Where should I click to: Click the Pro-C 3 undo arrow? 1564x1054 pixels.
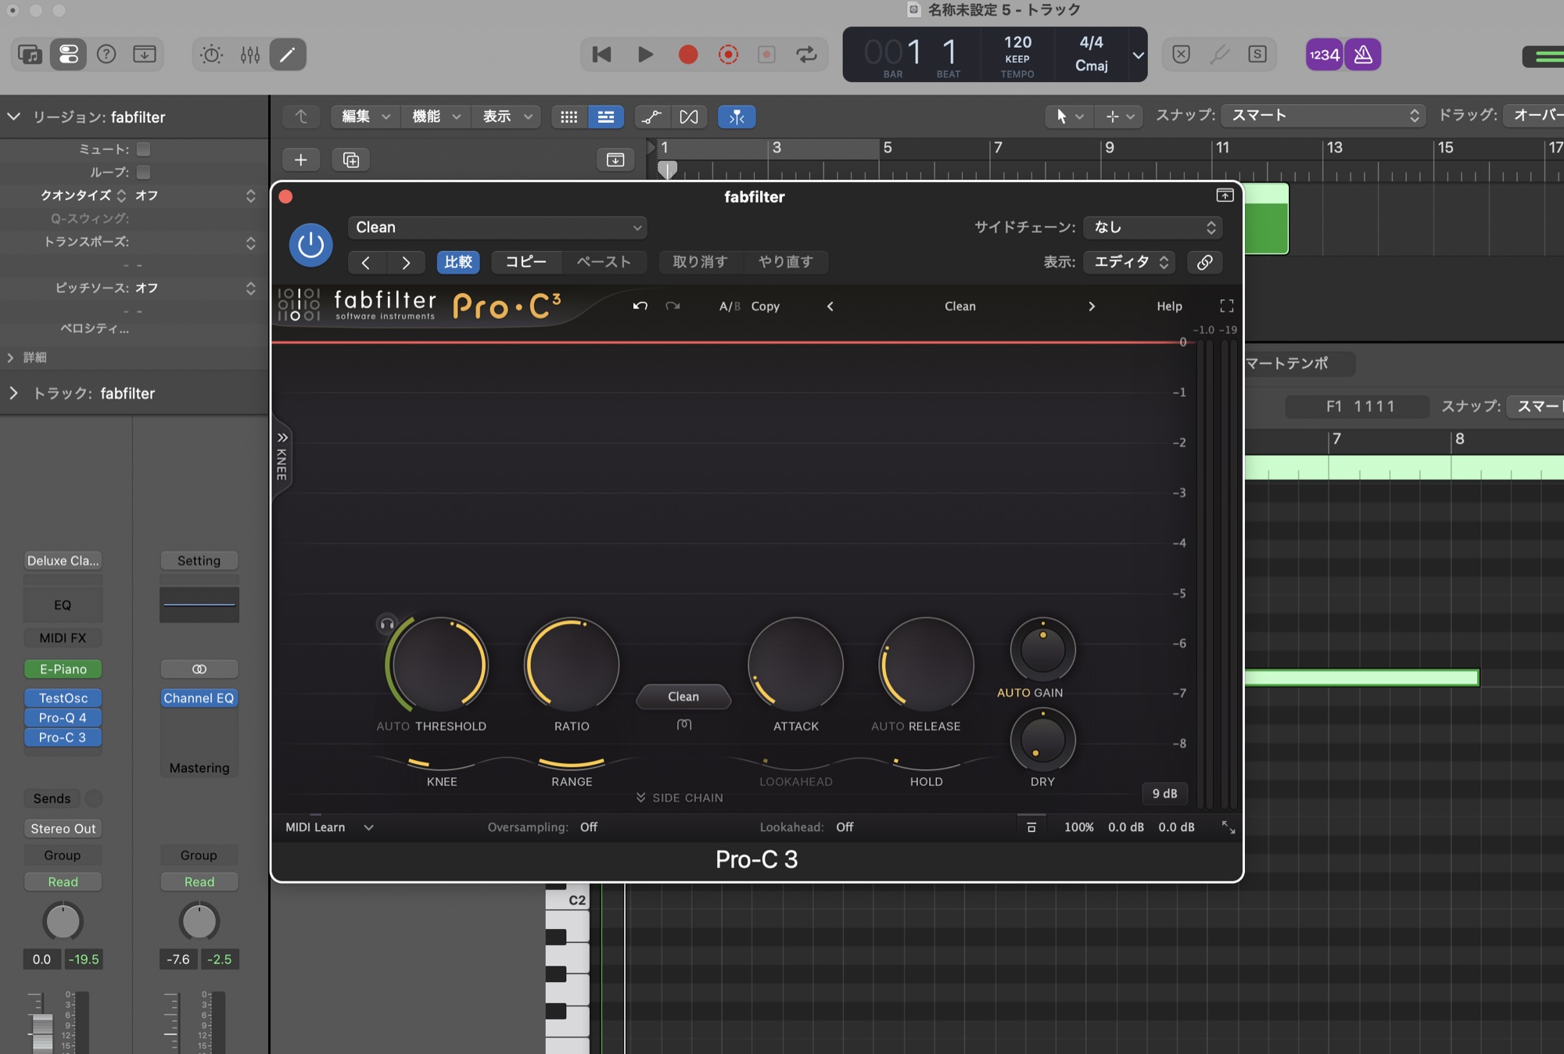(640, 306)
